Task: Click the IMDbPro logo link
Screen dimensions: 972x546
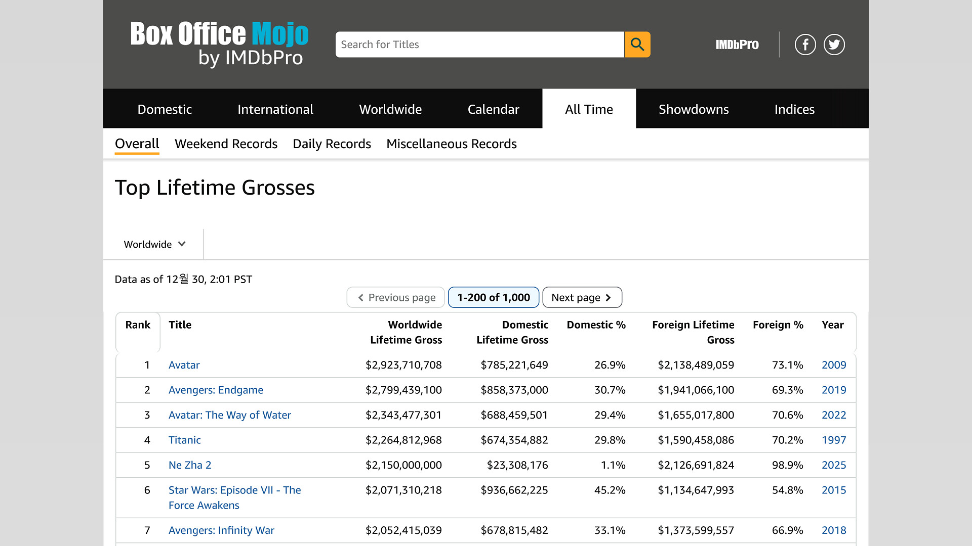Action: coord(737,44)
